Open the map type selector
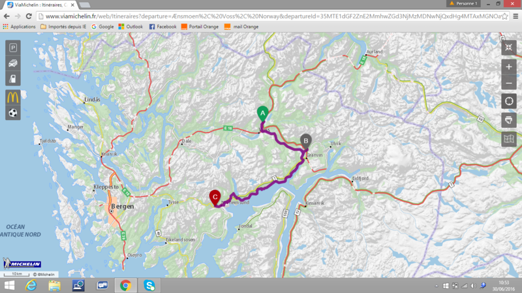 coord(509,139)
